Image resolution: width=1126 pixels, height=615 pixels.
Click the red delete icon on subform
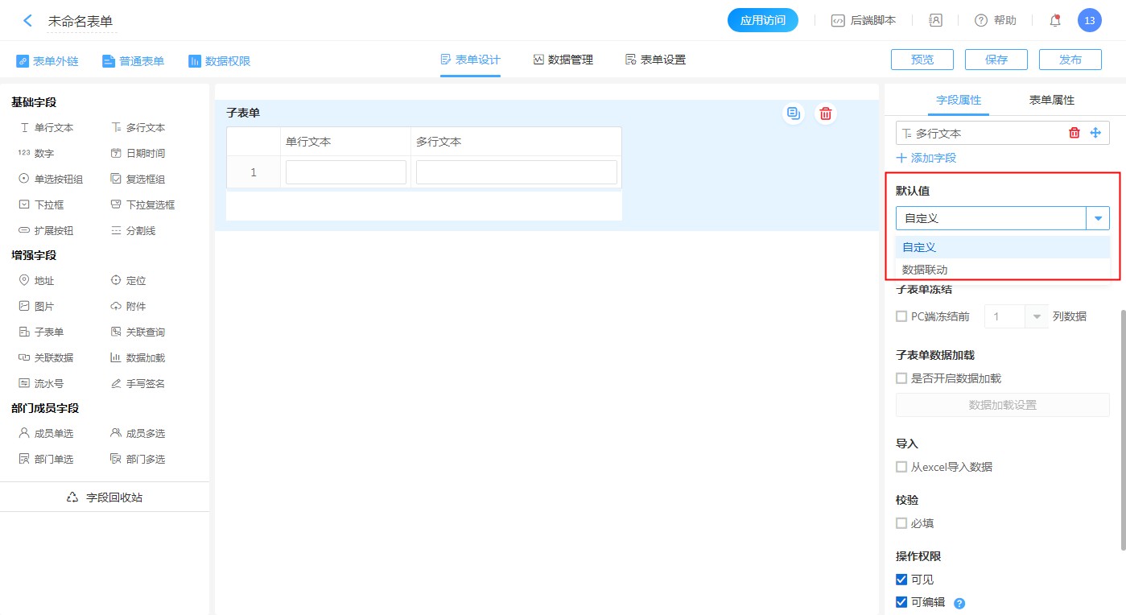[825, 114]
